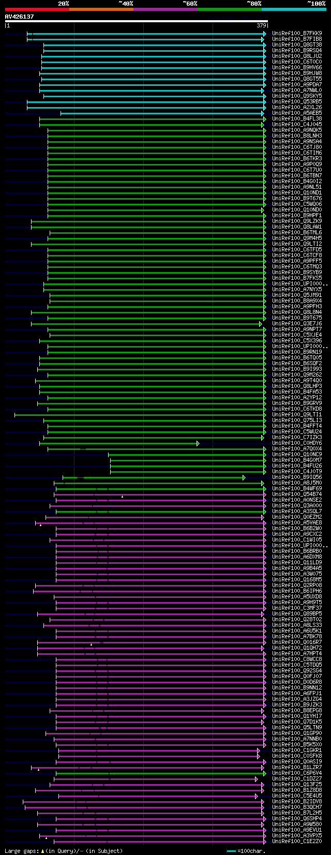The width and height of the screenshot is (331, 855).
Task: Select the UniRef100_Q016R7 label
Action: pos(297,642)
